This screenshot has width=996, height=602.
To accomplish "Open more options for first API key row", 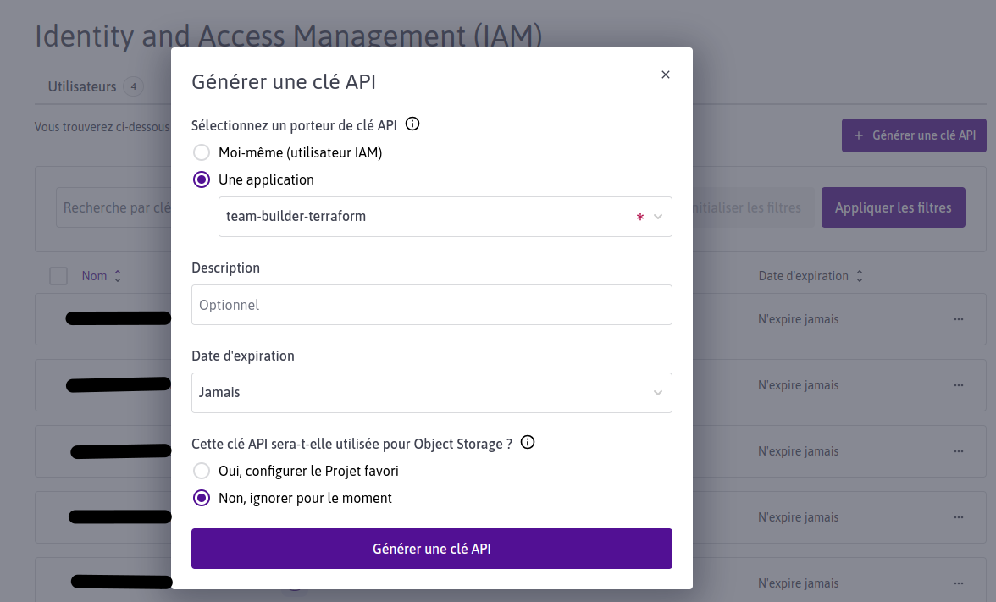I will pos(959,319).
